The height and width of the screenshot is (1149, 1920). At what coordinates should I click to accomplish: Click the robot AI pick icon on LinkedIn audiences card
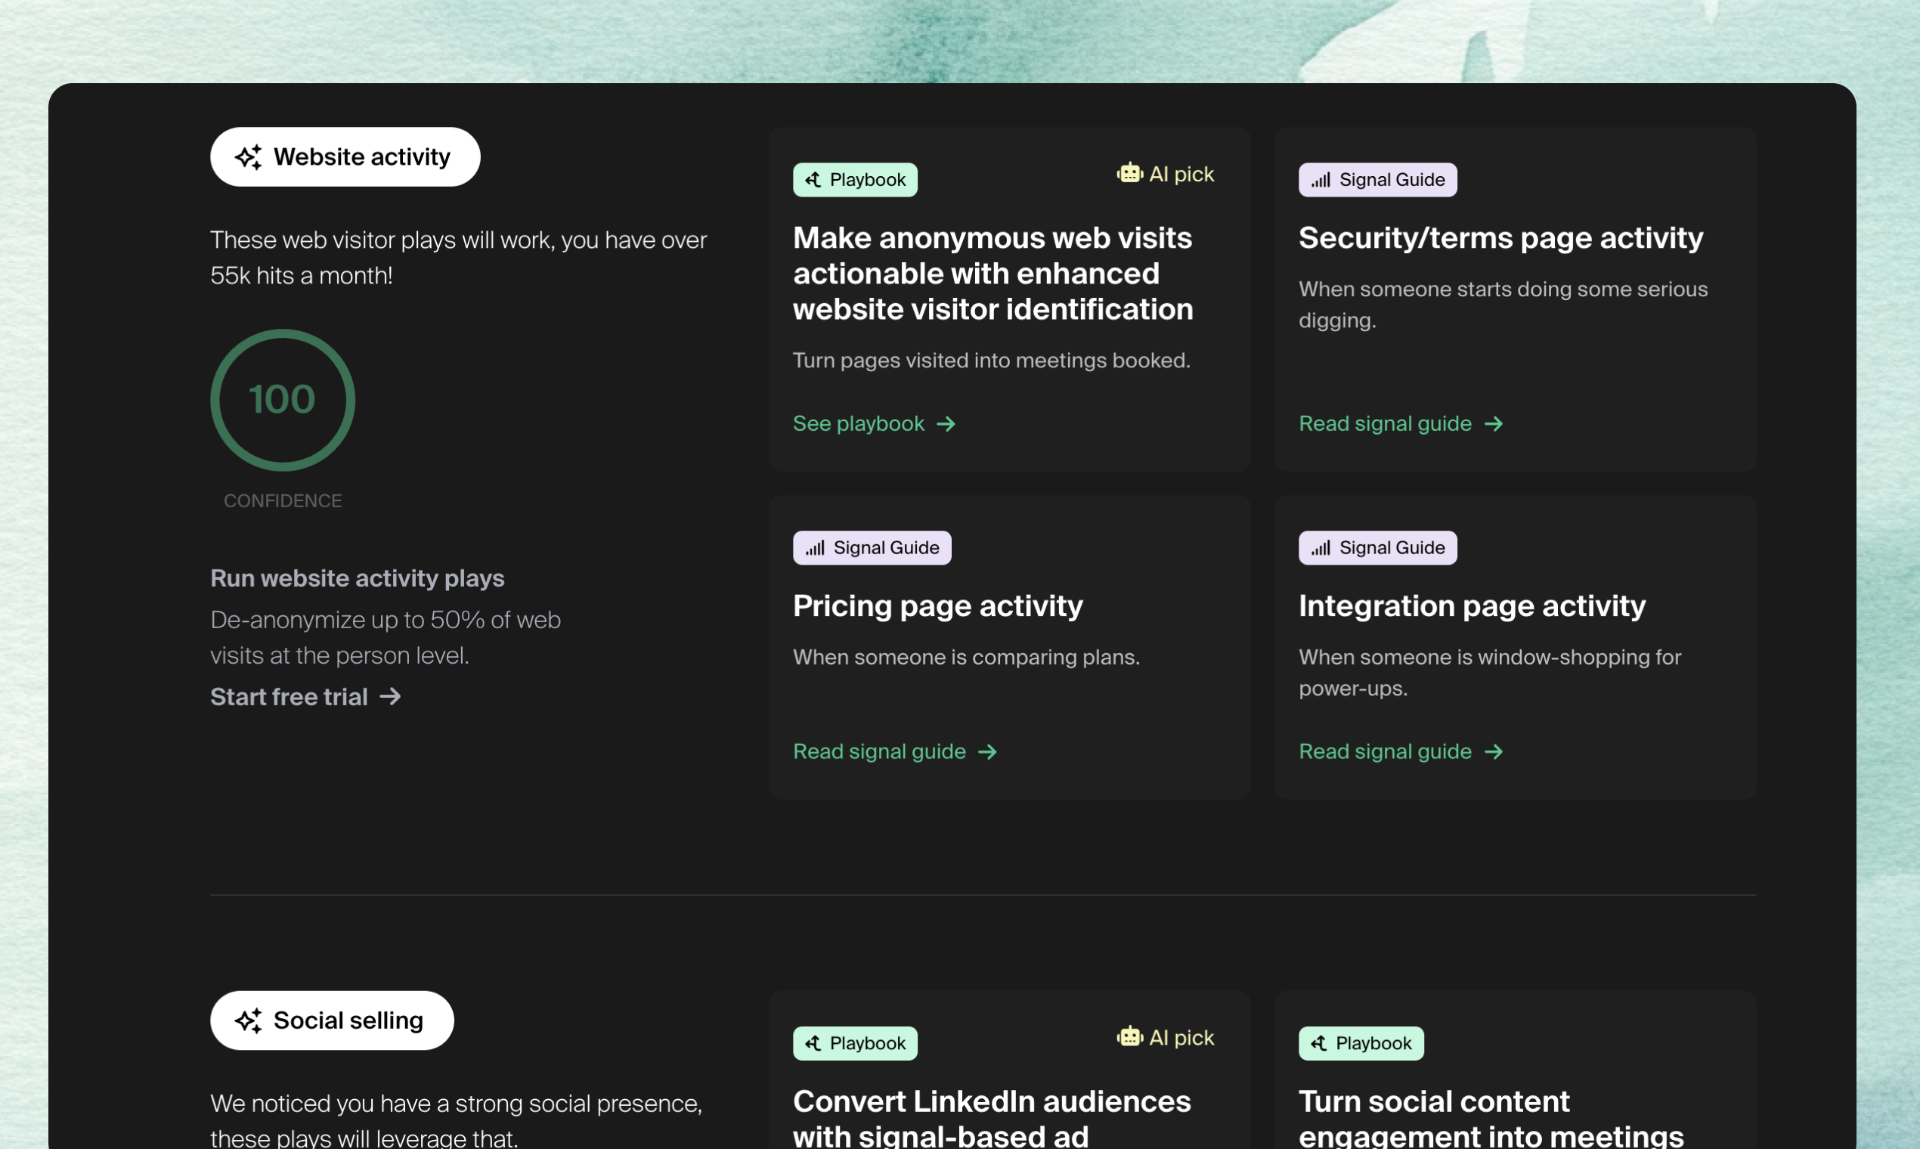(x=1129, y=1036)
